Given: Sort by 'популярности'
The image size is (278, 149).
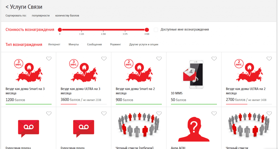Looking at the screenshot, I should pos(41,16).
